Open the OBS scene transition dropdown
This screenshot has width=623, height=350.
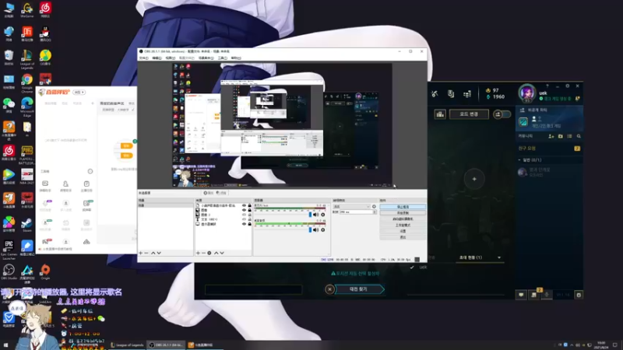pyautogui.click(x=351, y=206)
